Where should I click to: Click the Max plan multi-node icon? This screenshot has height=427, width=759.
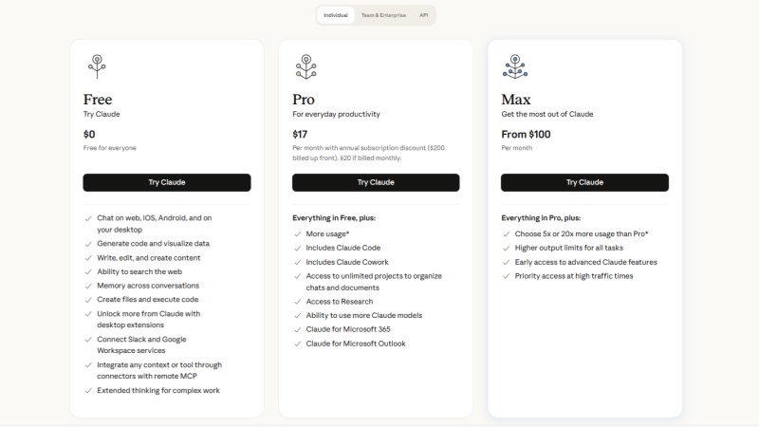[515, 66]
